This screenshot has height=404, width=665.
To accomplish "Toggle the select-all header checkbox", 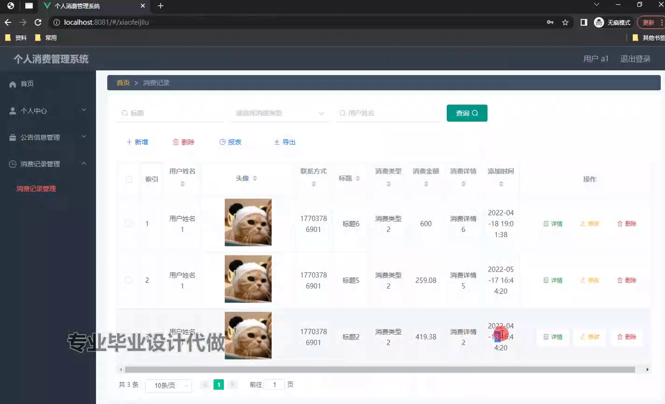I will [x=129, y=179].
